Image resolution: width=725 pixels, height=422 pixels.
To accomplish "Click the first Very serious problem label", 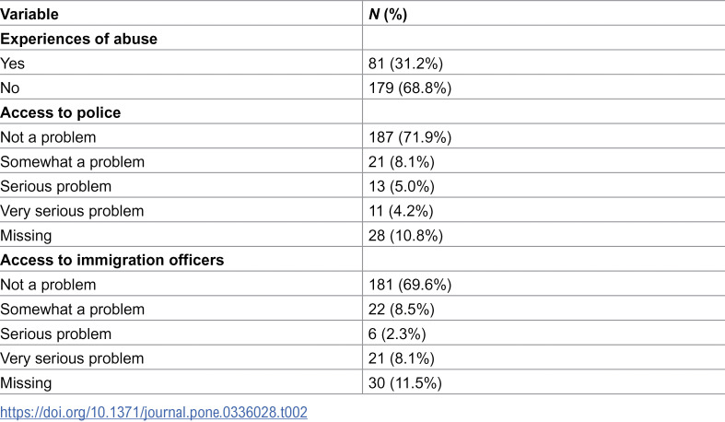I will pos(72,211).
